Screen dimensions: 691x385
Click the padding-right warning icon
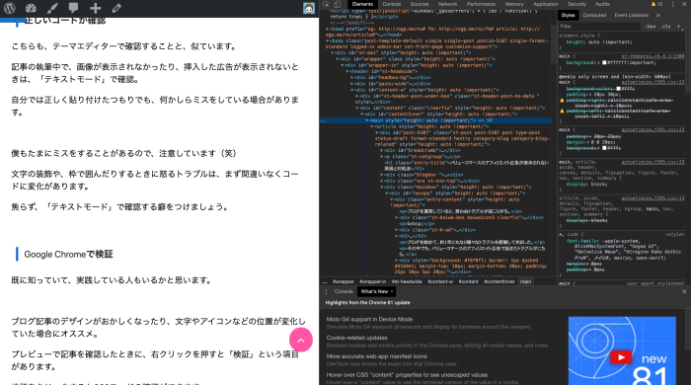click(562, 101)
